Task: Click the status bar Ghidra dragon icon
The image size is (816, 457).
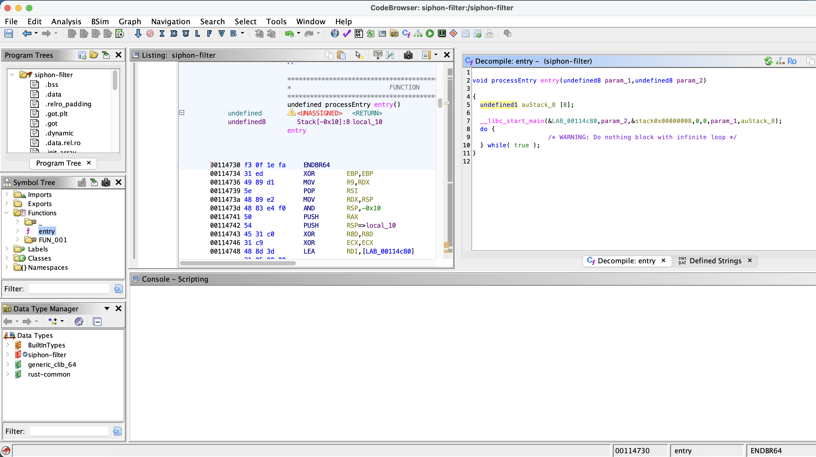Action: [x=6, y=450]
